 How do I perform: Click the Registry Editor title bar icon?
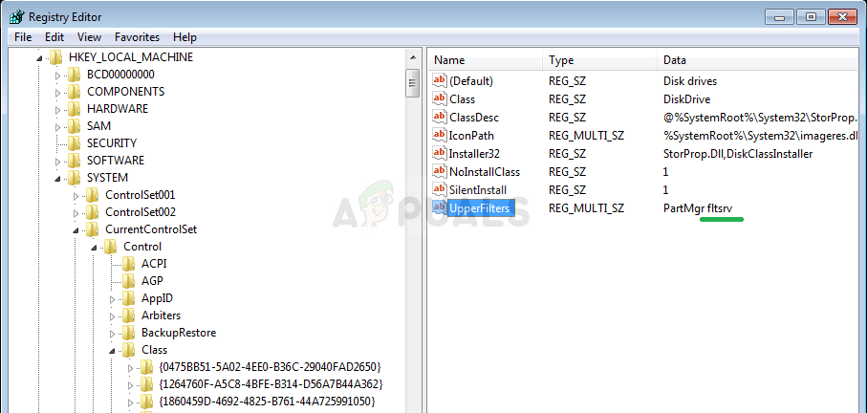(16, 16)
